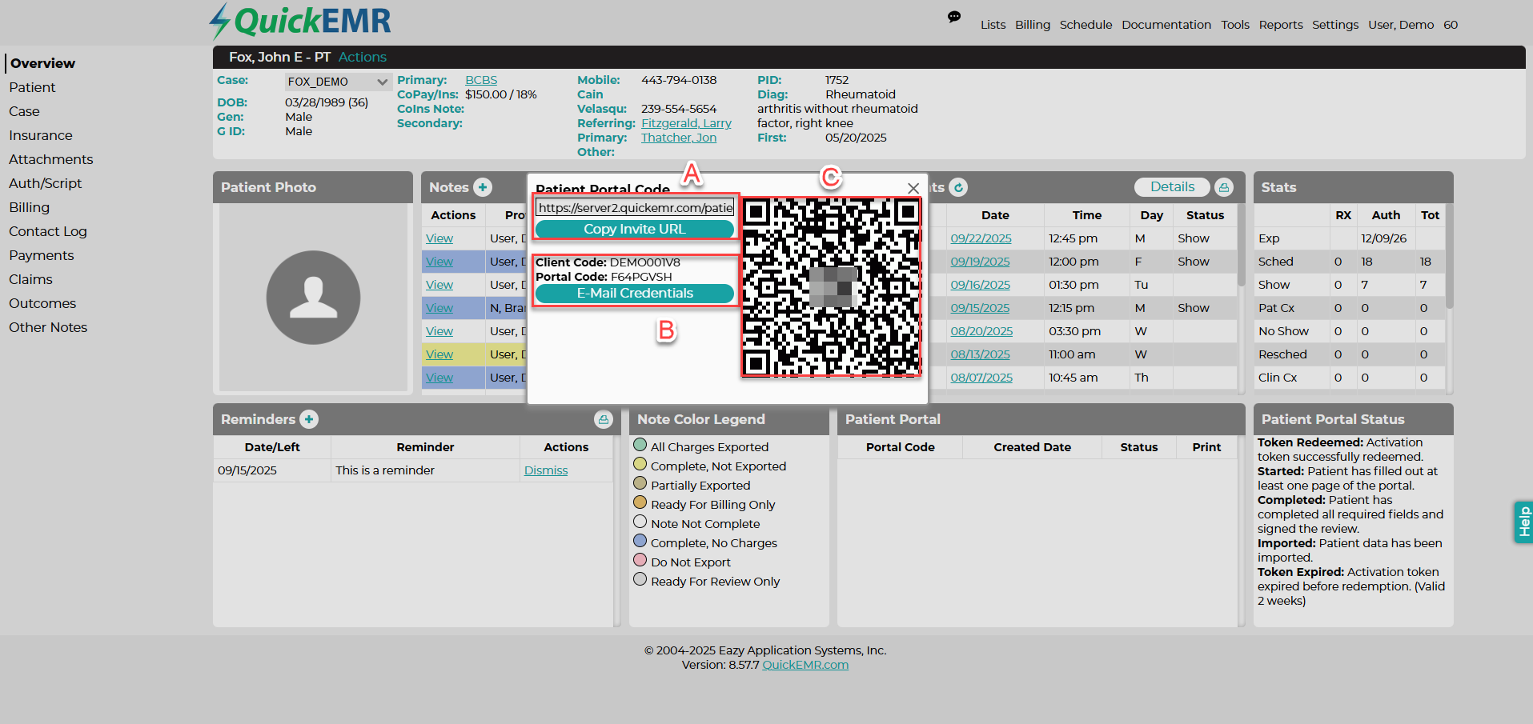
Task: Open primary provider Thatcher, Jon link
Action: [x=679, y=138]
